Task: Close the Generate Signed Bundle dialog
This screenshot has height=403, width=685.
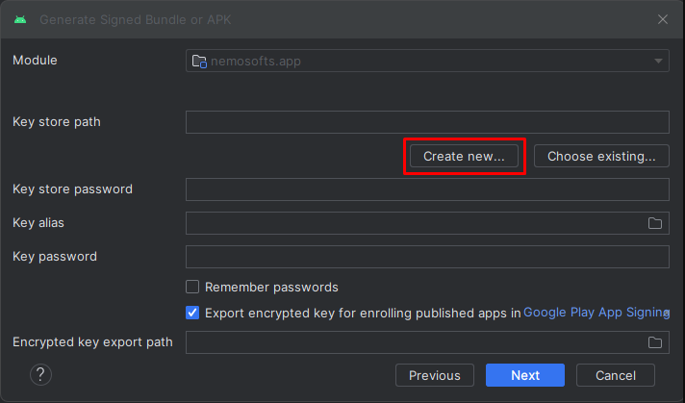Action: (663, 19)
